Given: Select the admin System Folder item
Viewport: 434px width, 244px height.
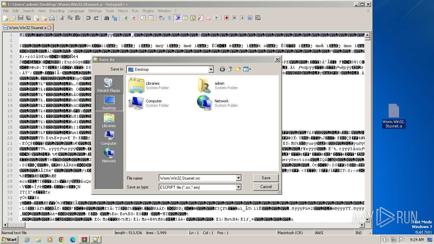Looking at the screenshot, I should tap(217, 85).
